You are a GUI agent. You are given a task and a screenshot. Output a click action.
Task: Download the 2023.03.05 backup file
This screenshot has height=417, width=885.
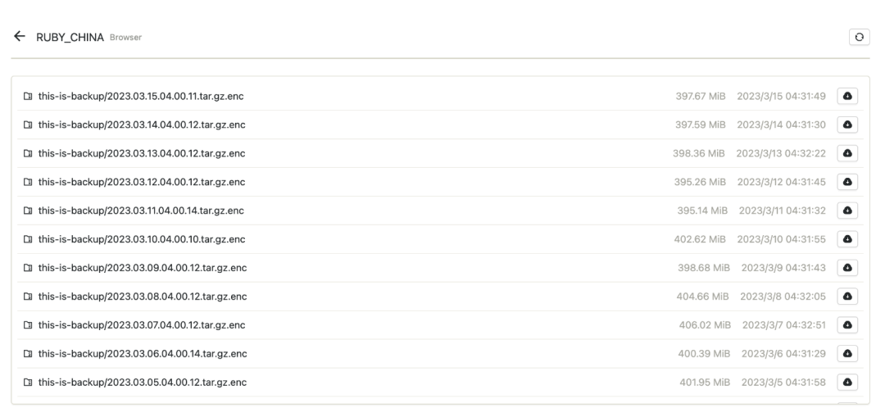(847, 383)
